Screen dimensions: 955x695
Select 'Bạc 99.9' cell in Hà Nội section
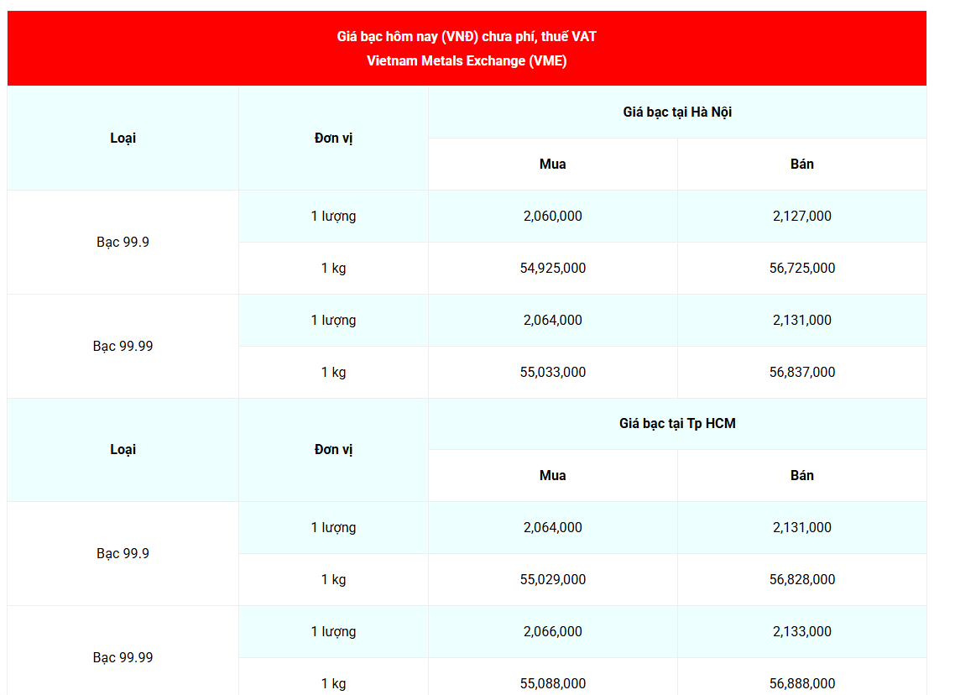pos(123,242)
